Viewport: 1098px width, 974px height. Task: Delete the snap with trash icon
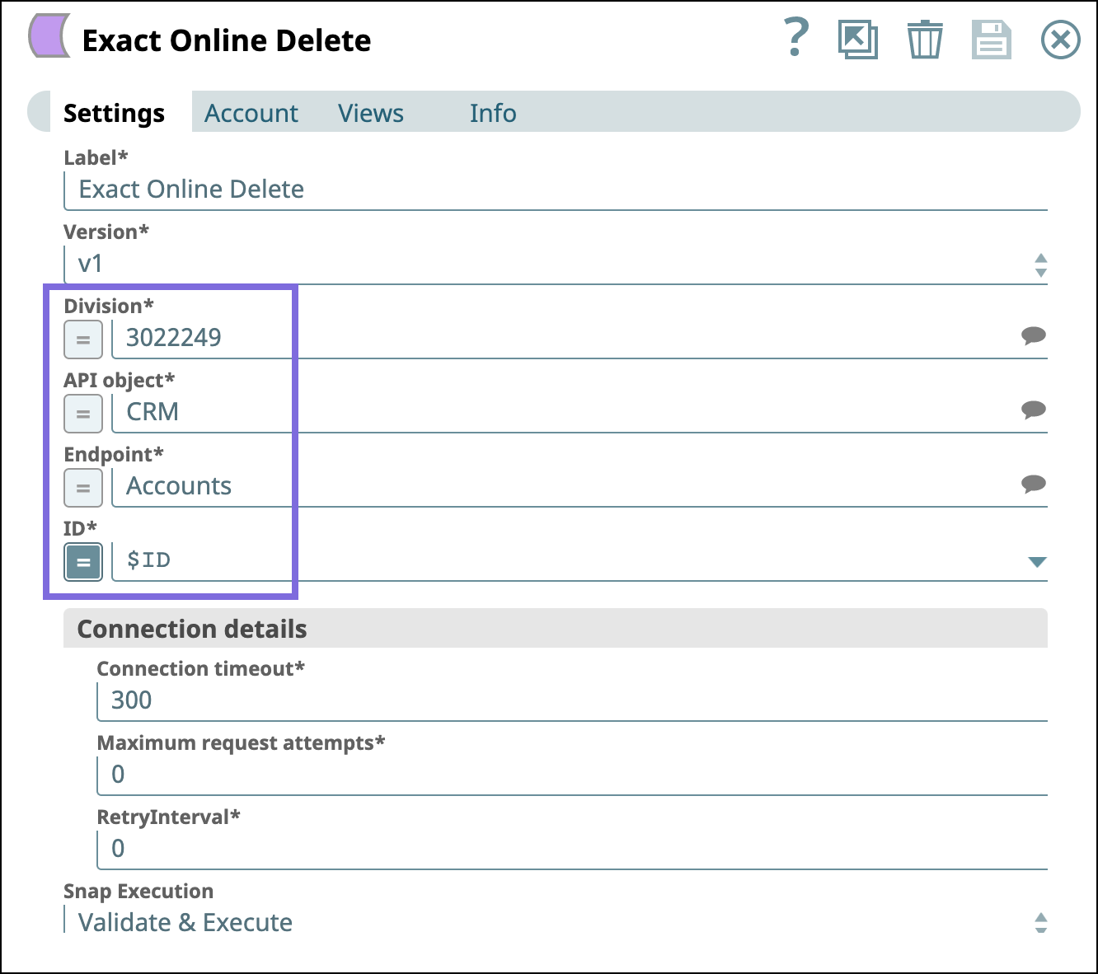coord(925,40)
